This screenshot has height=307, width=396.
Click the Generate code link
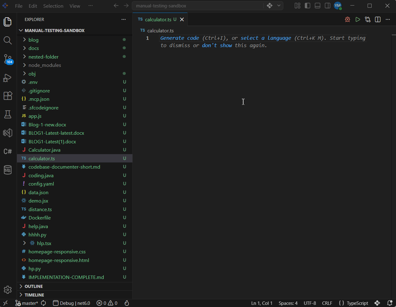[180, 38]
